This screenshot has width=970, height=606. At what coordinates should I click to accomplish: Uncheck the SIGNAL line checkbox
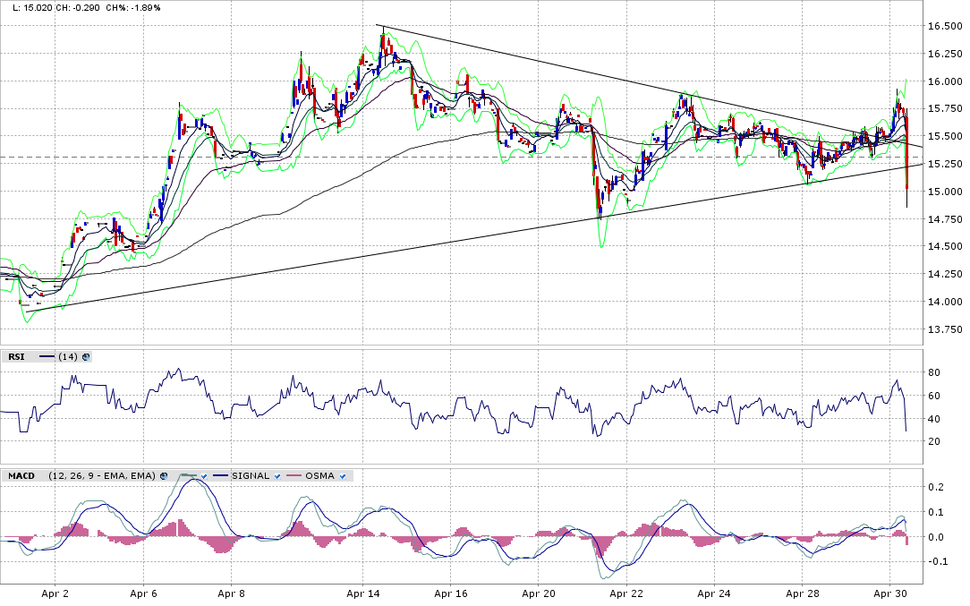(x=278, y=475)
